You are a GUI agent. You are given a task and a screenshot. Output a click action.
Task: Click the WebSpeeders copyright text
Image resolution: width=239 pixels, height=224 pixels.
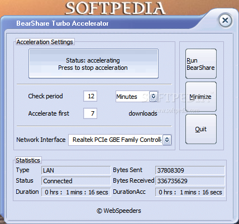(x=119, y=211)
